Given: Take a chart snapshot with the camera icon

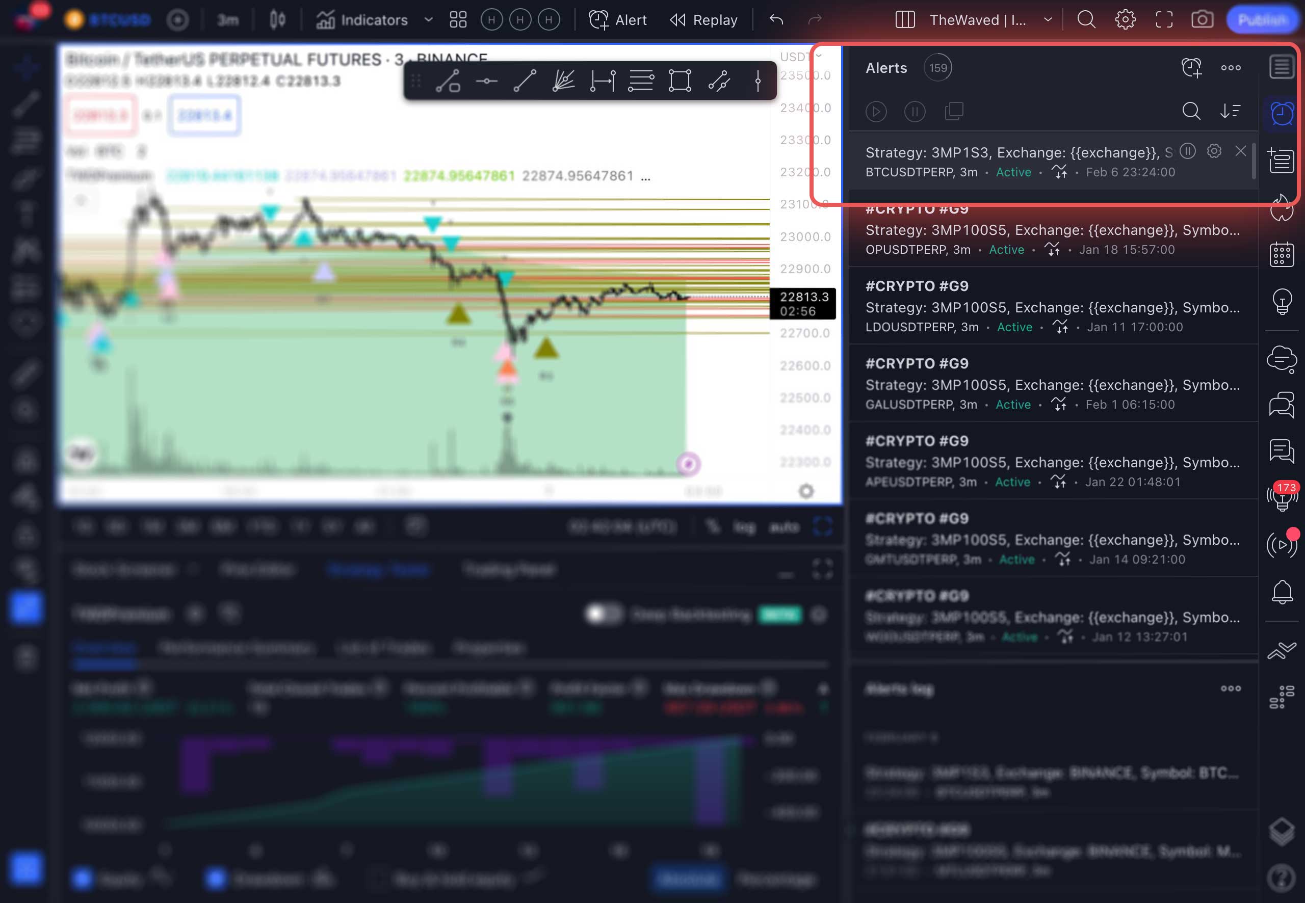Looking at the screenshot, I should 1202,20.
